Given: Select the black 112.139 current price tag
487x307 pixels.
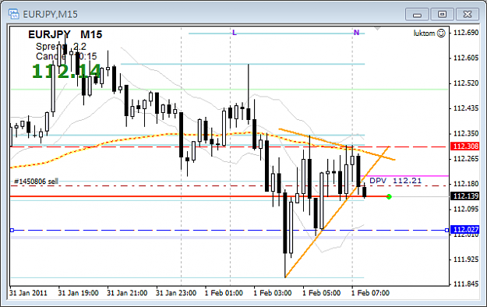Looking at the screenshot, I should coord(464,196).
